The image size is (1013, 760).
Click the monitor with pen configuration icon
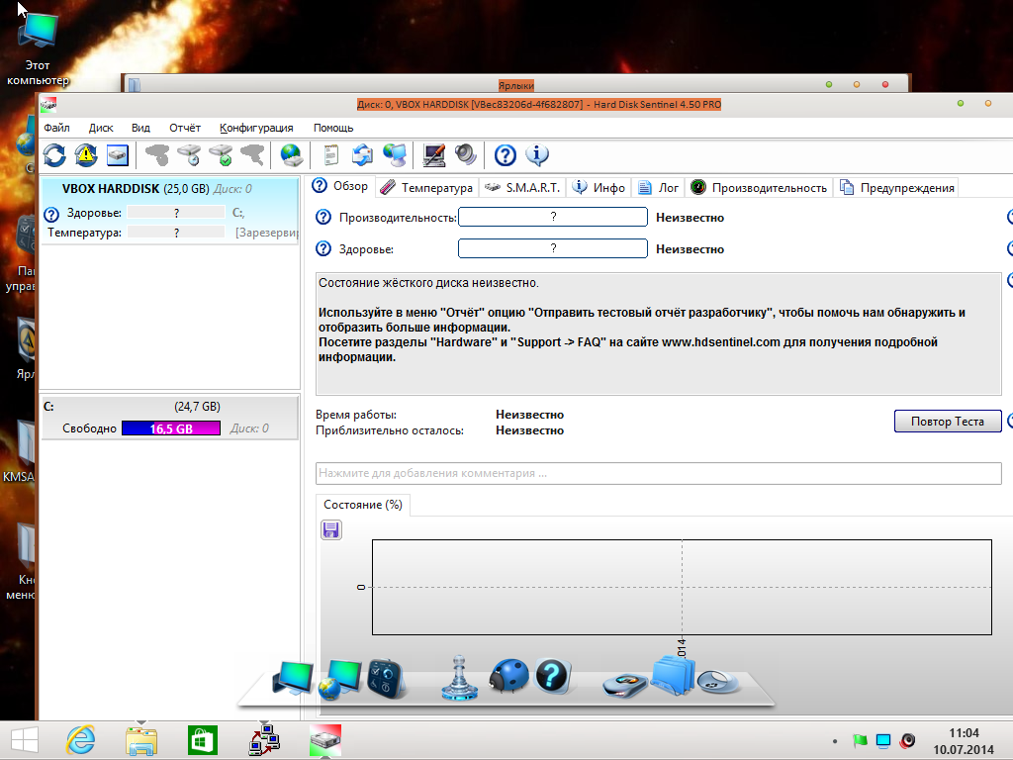pos(433,155)
